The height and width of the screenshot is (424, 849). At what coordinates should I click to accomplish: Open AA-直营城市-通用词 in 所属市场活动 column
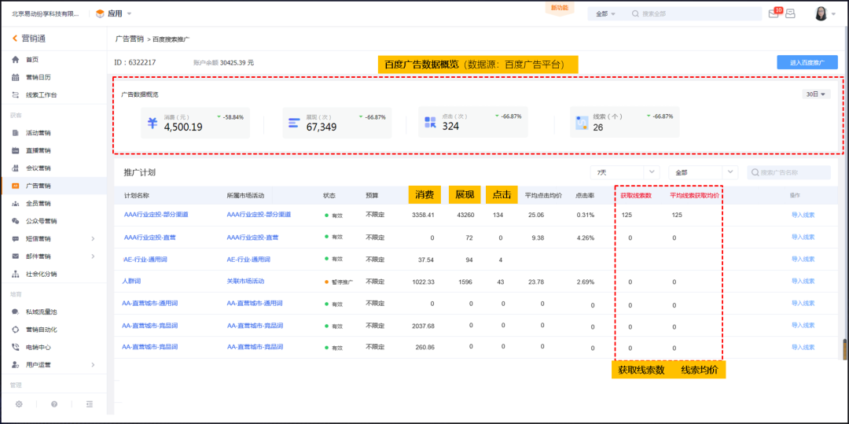point(255,303)
